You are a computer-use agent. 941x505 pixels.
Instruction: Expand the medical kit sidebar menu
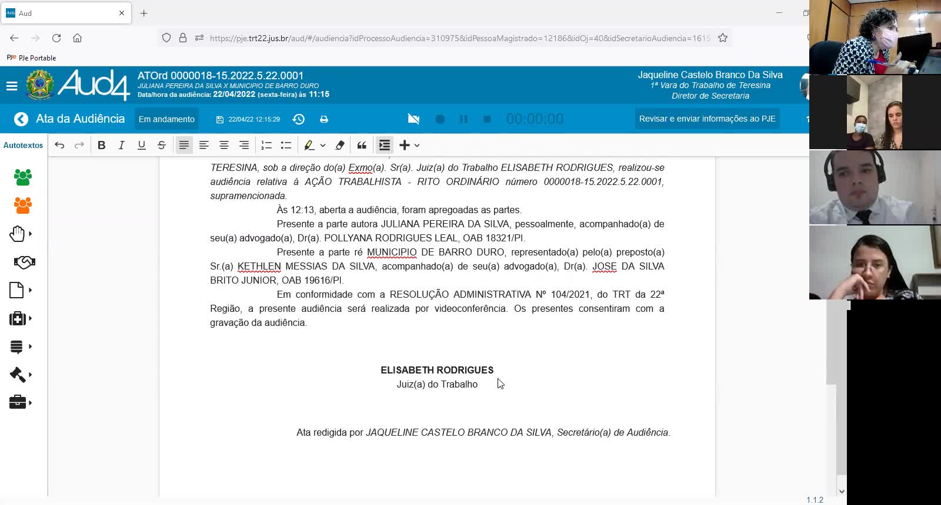pyautogui.click(x=21, y=318)
